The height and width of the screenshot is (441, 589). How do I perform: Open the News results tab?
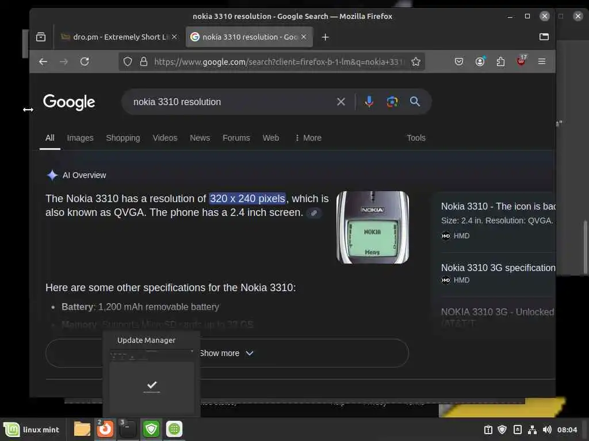point(200,138)
